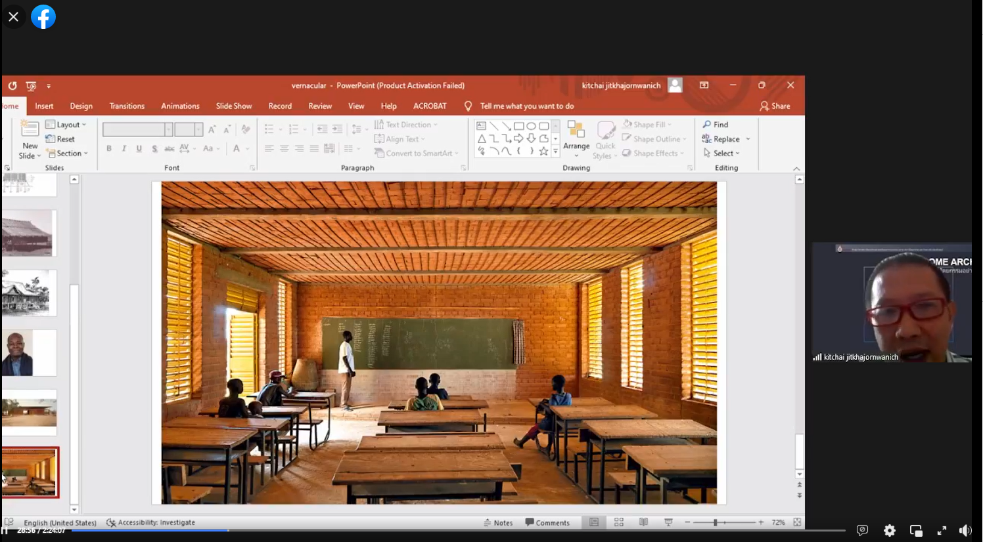Open the Section dropdown menu

tap(68, 154)
